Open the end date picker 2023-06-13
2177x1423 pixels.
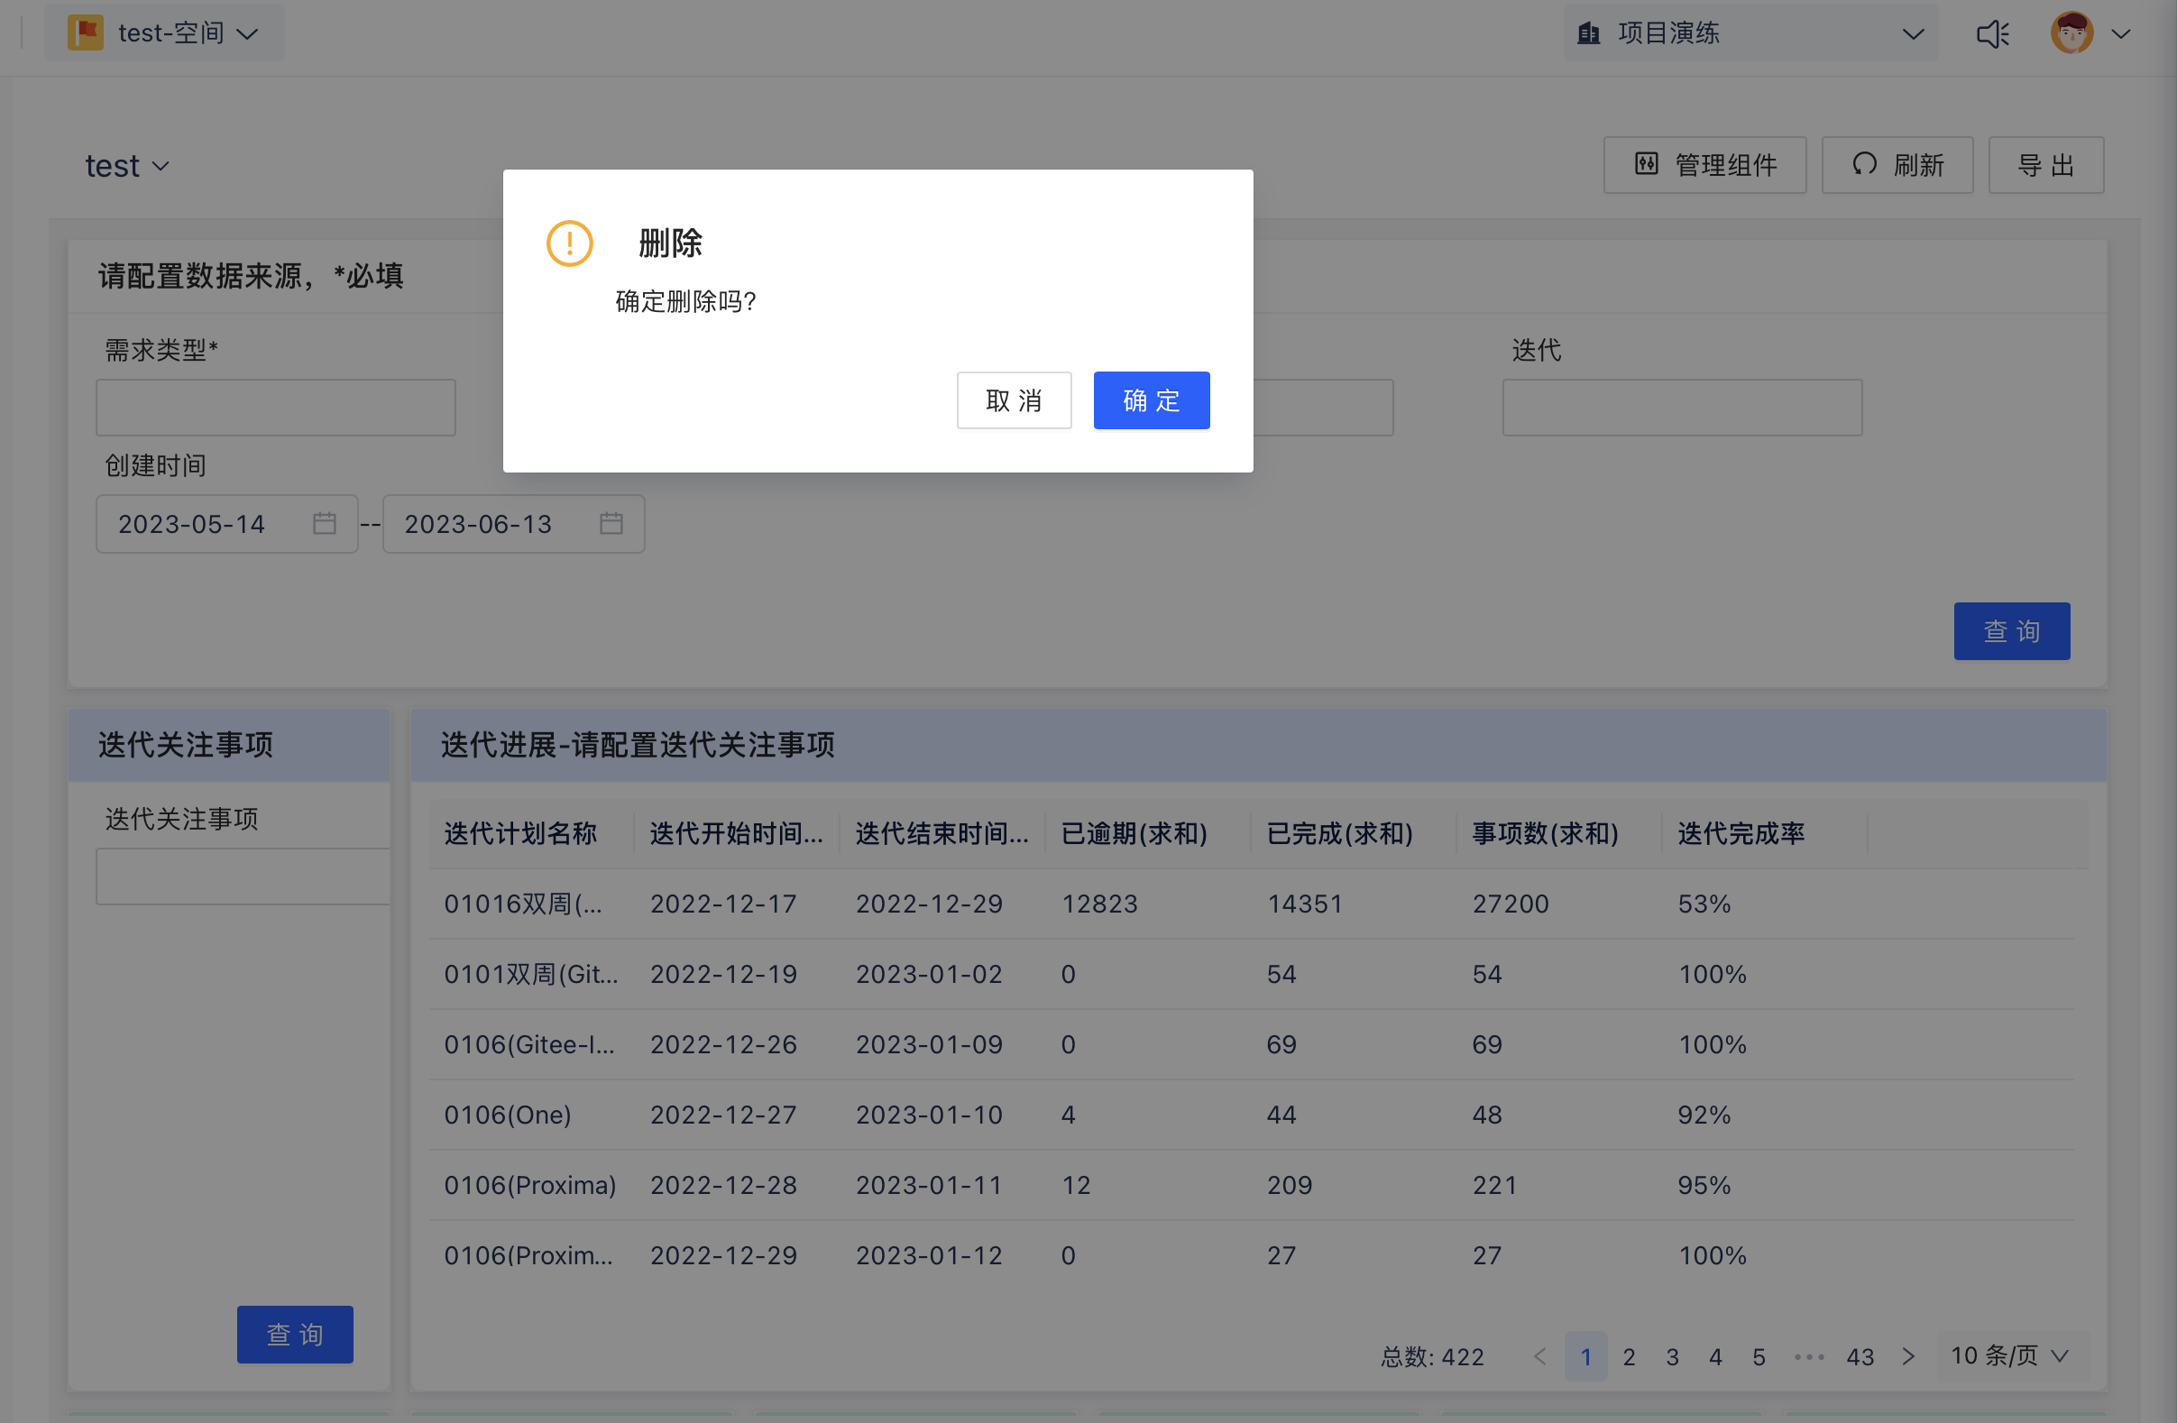(513, 523)
